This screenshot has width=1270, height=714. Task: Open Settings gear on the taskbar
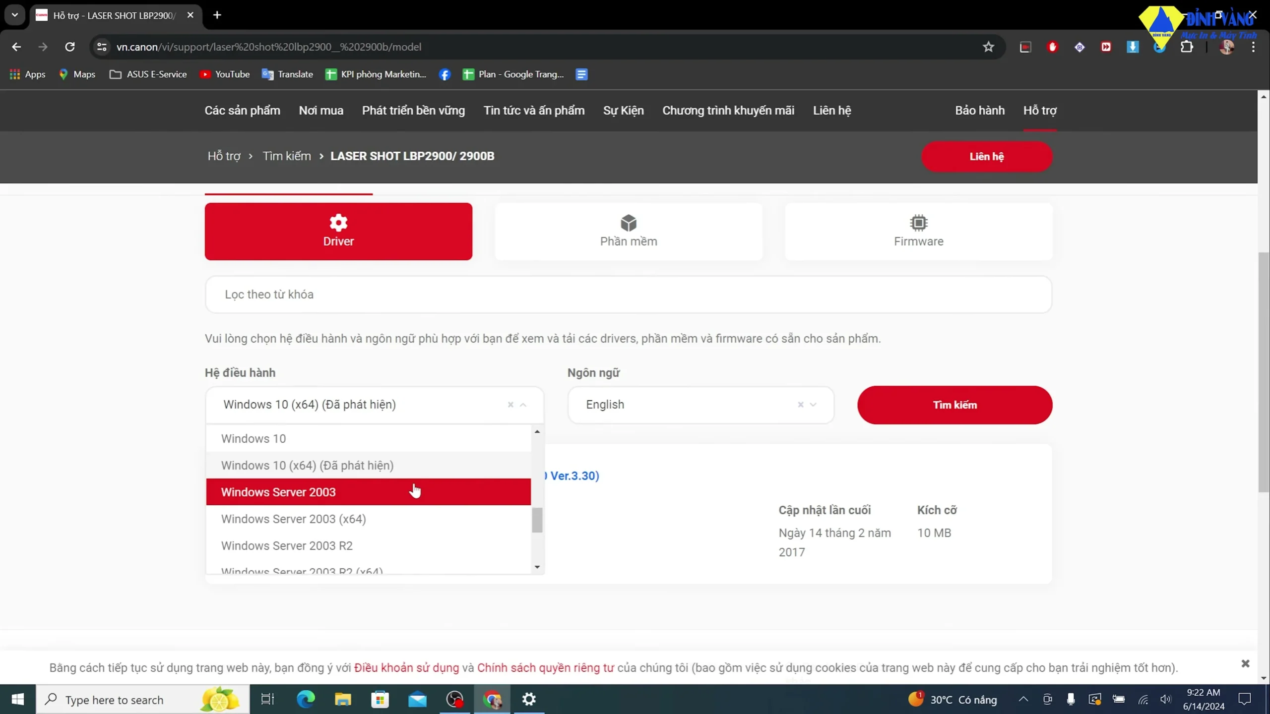(529, 699)
